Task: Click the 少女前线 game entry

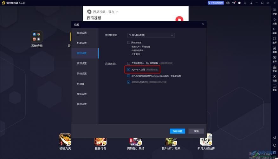Action: (136, 54)
